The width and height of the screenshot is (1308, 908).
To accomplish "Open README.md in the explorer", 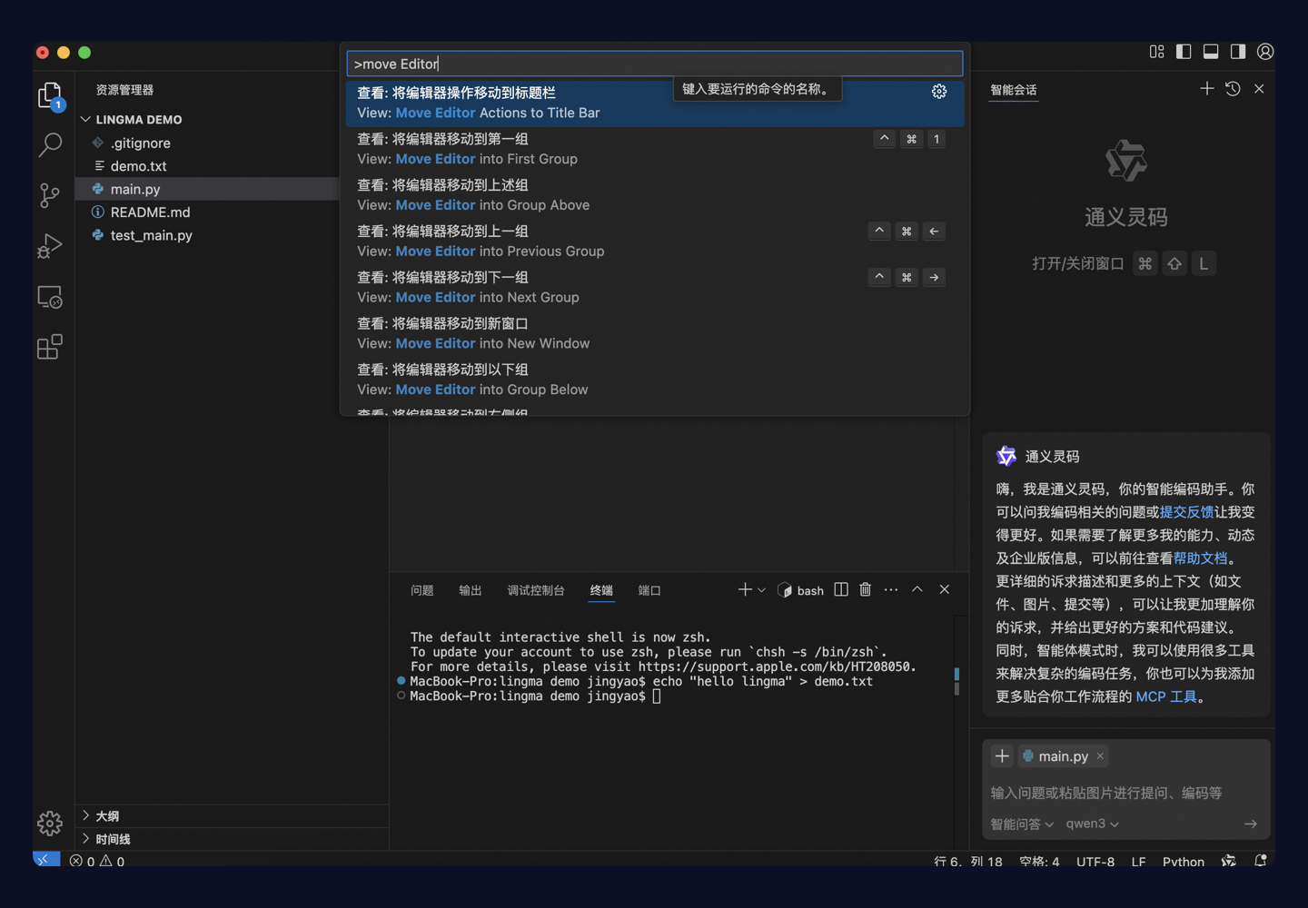I will coord(150,212).
